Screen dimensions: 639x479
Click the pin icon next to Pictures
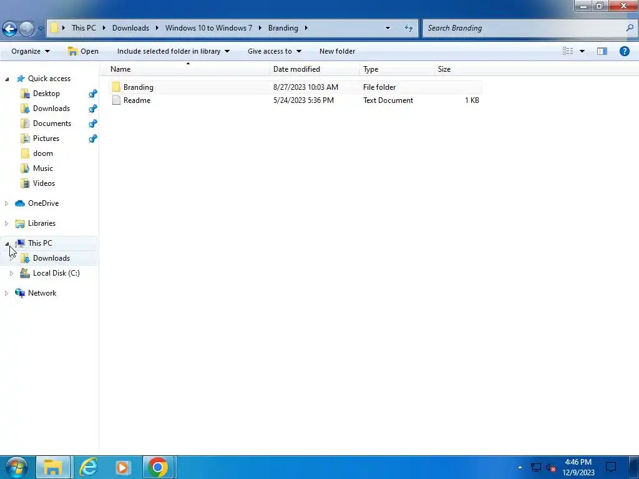tap(93, 138)
